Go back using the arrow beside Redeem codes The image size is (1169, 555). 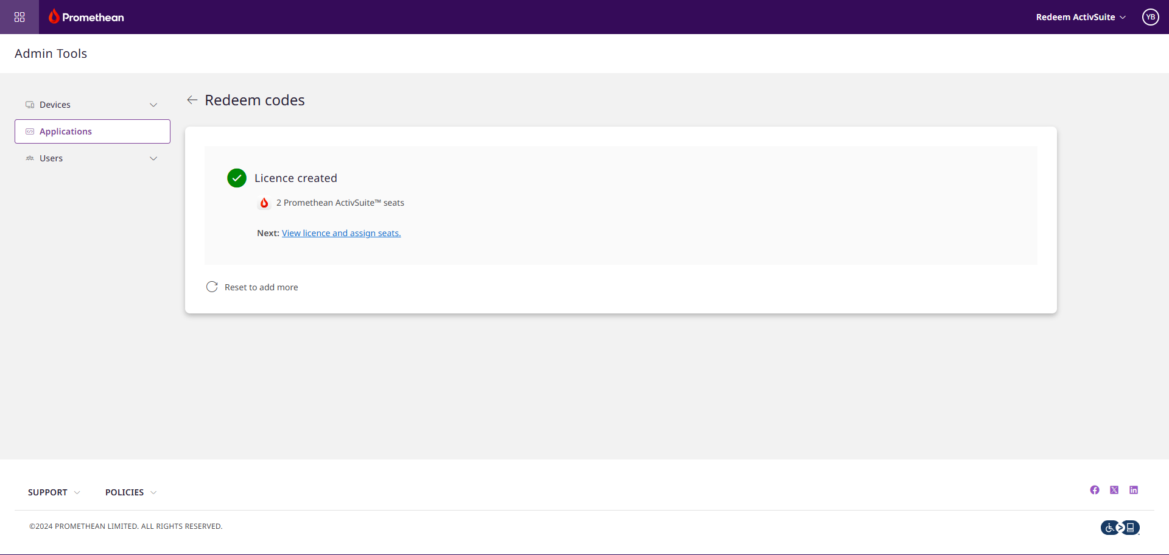click(x=192, y=100)
